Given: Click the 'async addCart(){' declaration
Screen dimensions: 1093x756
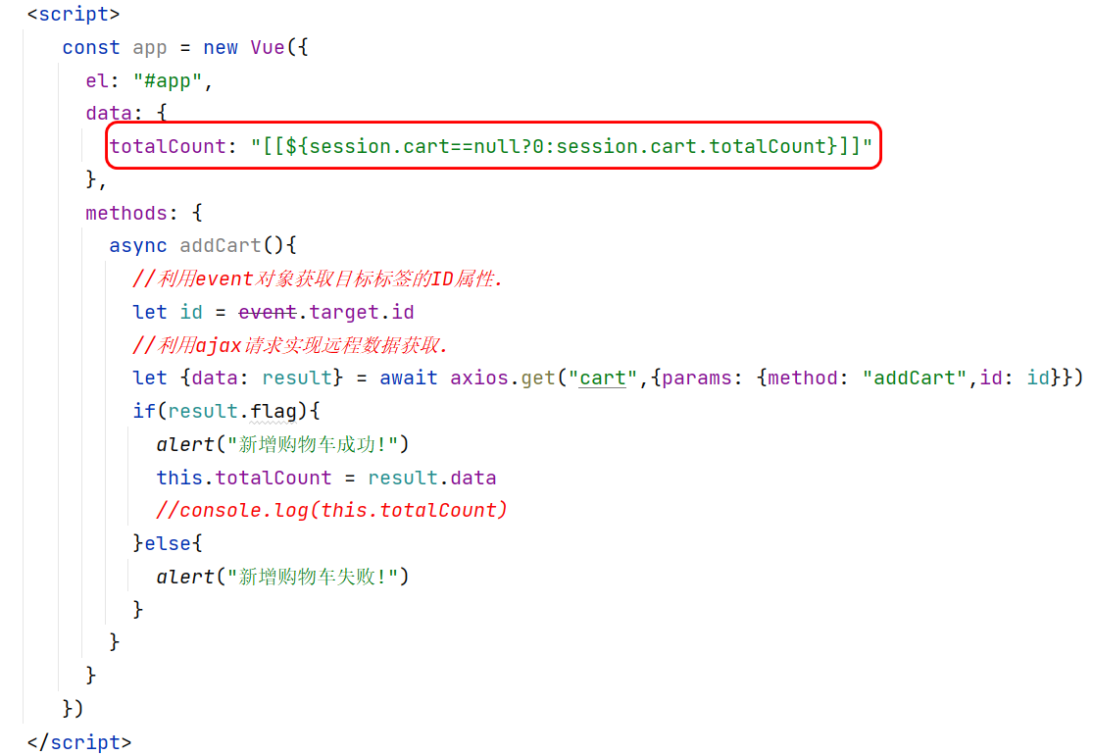Looking at the screenshot, I should [x=202, y=245].
